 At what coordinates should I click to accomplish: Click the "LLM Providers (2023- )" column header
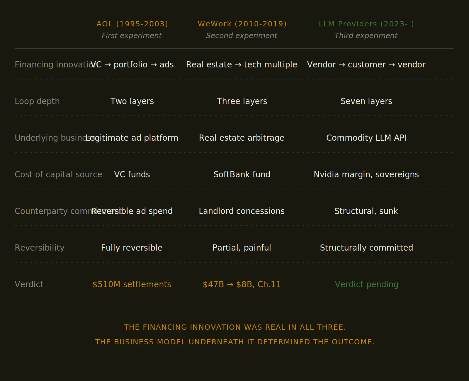click(366, 24)
